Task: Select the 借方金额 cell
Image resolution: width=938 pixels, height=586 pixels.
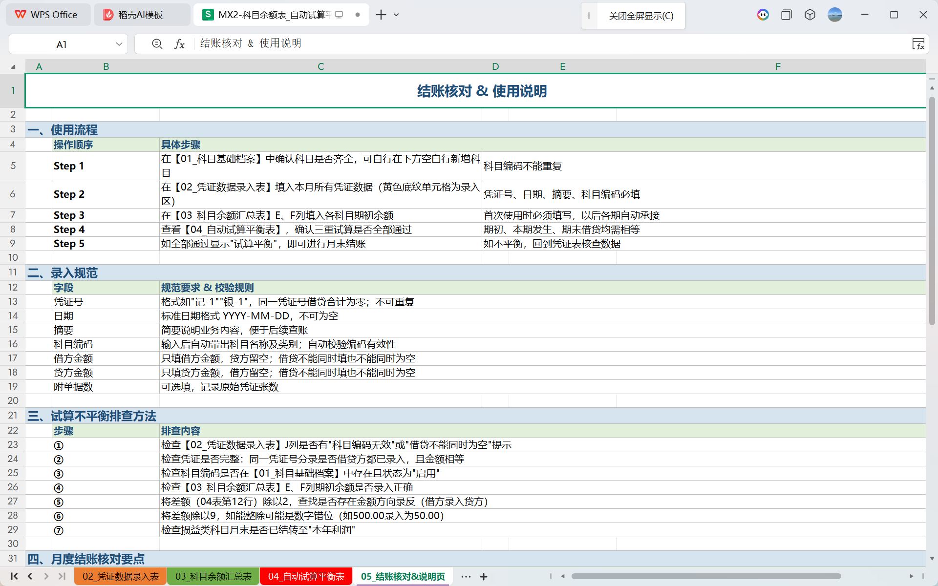Action: [x=106, y=358]
